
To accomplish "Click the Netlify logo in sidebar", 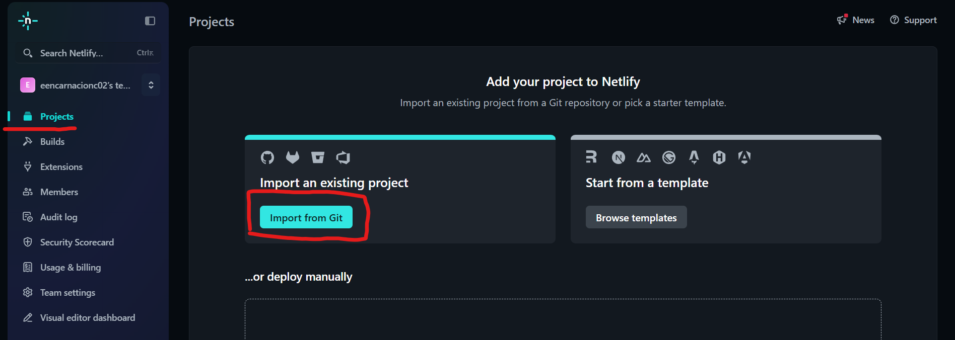I will point(28,21).
